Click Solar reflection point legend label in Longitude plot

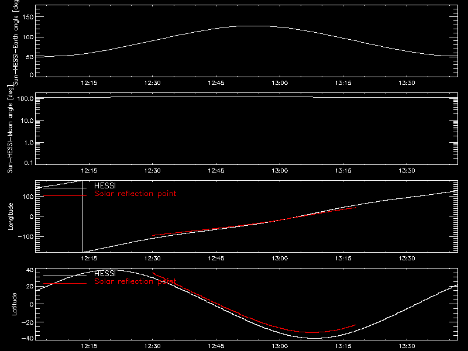tap(135, 194)
